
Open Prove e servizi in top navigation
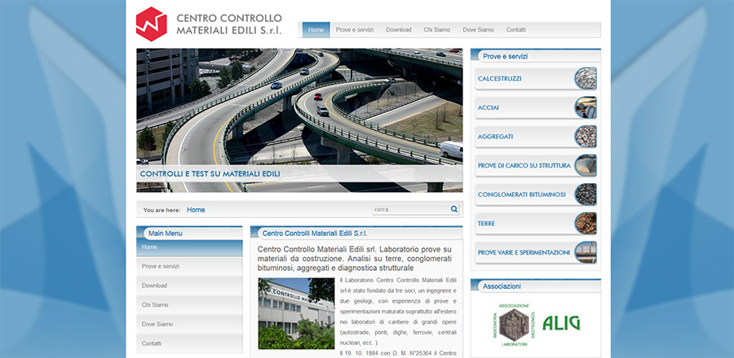(355, 30)
